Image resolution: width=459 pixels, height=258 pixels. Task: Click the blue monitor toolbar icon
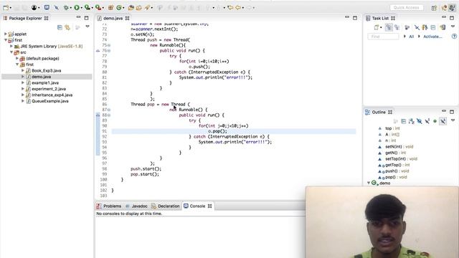[x=47, y=8]
